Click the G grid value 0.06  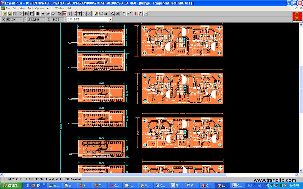[x=58, y=19]
